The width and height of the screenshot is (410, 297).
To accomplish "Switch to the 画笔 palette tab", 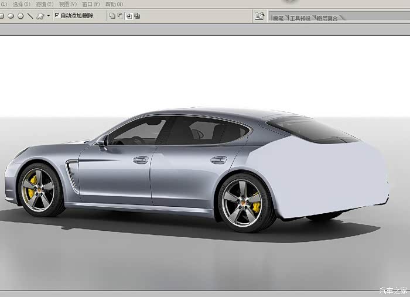I will 279,18.
